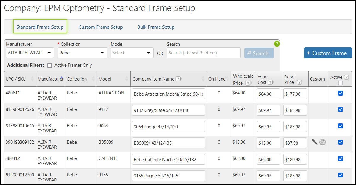This screenshot has width=356, height=185.
Task: Click the blue Custom Frame button
Action: coord(328,53)
